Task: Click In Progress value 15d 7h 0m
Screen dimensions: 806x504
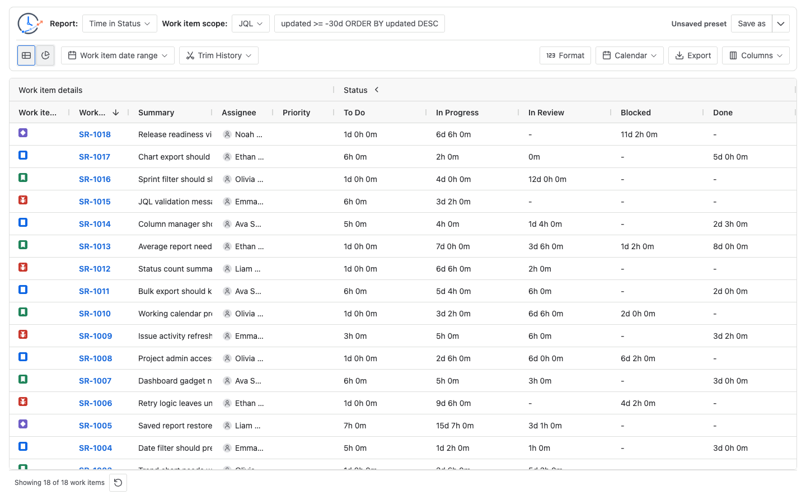Action: coord(455,426)
